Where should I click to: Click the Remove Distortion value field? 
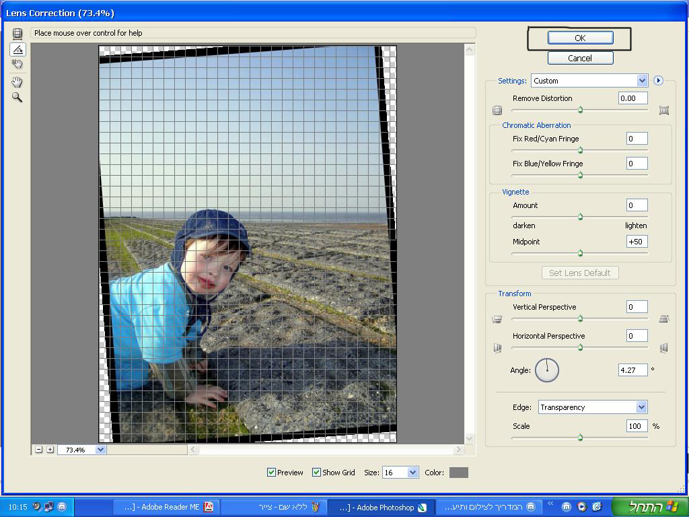click(x=632, y=98)
